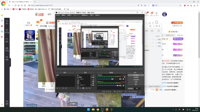Open OBS 帮助(H) menu
200x112 pixels.
click(x=97, y=15)
